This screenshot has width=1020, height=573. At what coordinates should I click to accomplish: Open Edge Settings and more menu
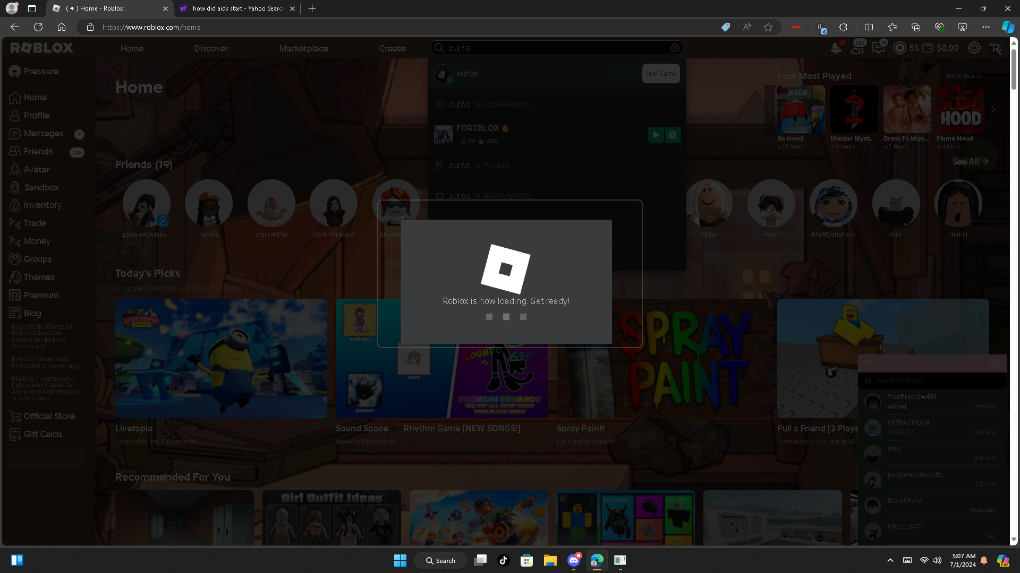986,27
